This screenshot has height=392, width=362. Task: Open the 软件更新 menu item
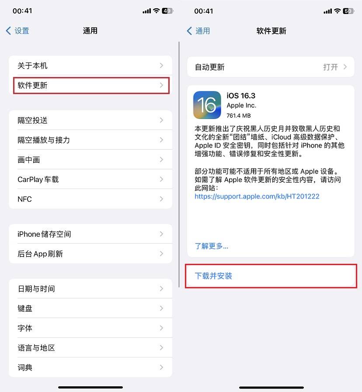click(91, 85)
